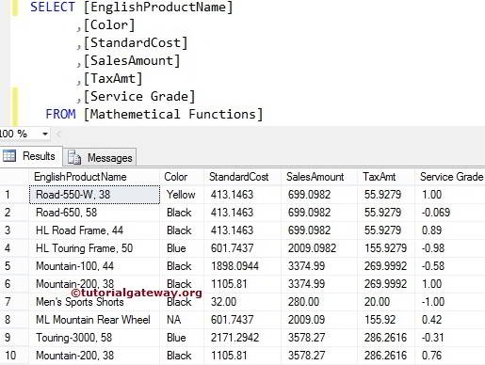Click cell 'Men's Sports Shorts'

point(94,302)
